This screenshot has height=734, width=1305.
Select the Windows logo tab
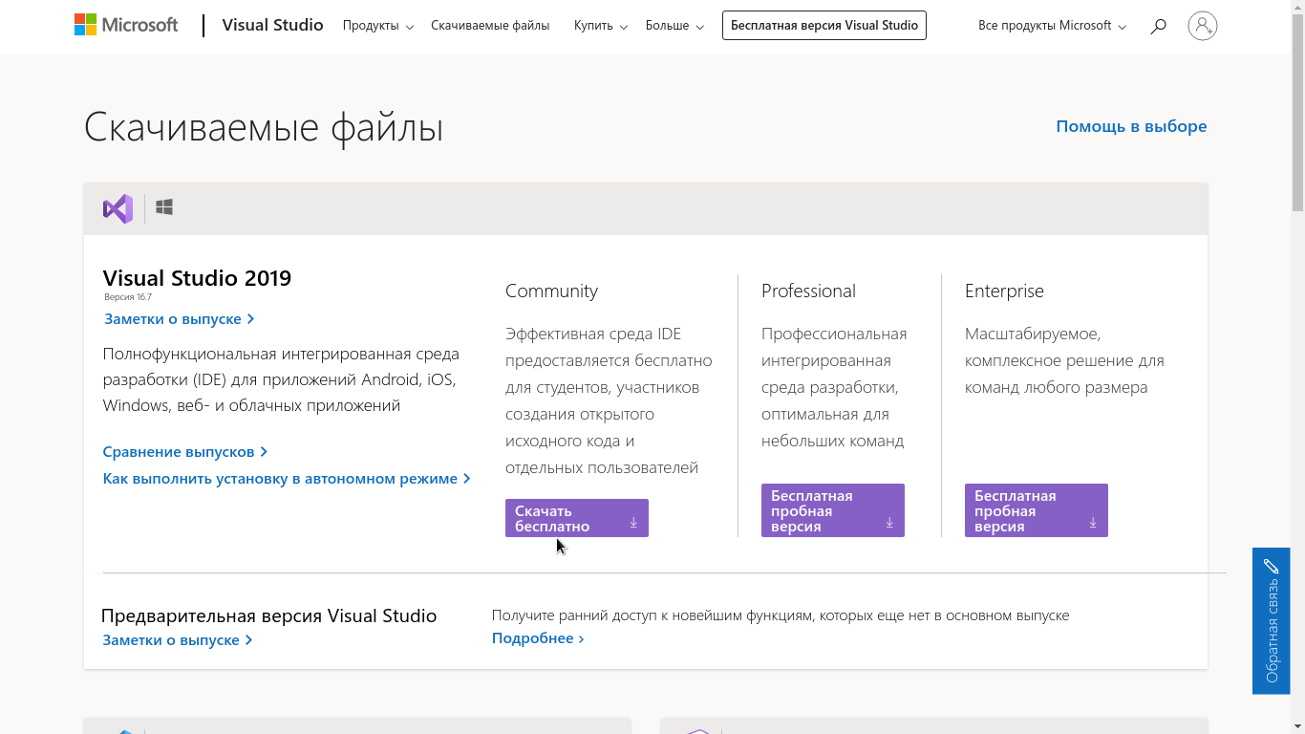click(164, 207)
